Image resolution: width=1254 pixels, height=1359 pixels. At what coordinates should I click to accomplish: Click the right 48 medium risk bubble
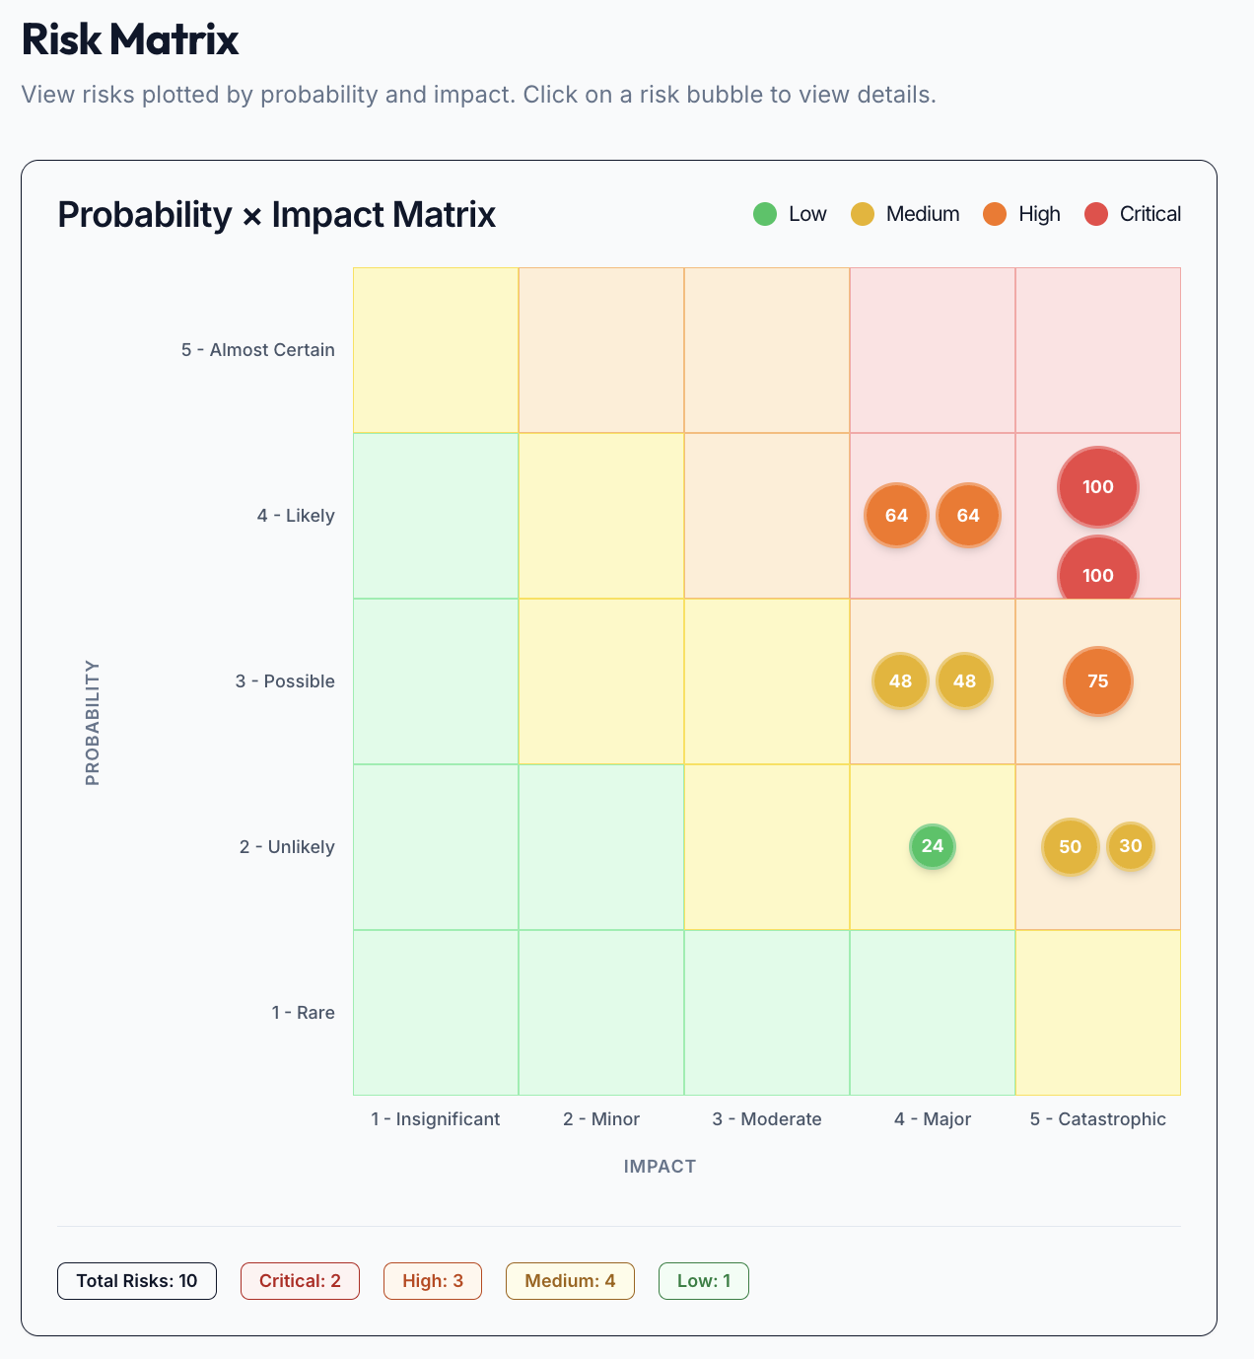964,681
